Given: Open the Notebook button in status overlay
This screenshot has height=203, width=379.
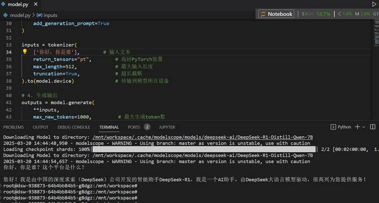Looking at the screenshot, I should (x=276, y=14).
